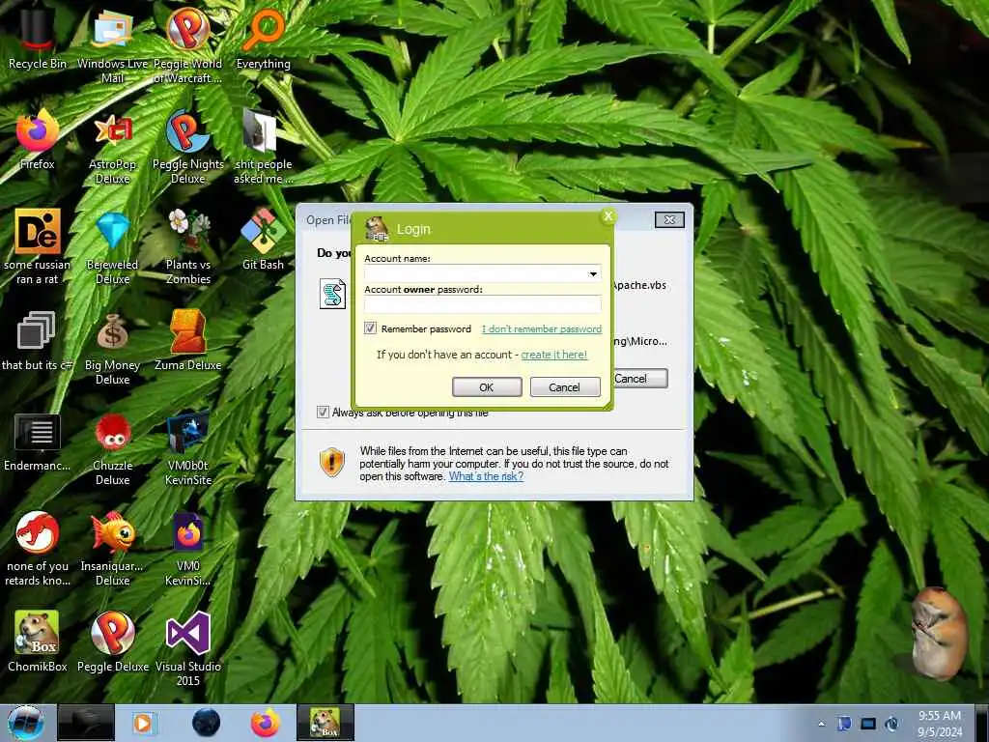The image size is (989, 742).
Task: Show hidden tray icons arrow
Action: (821, 724)
